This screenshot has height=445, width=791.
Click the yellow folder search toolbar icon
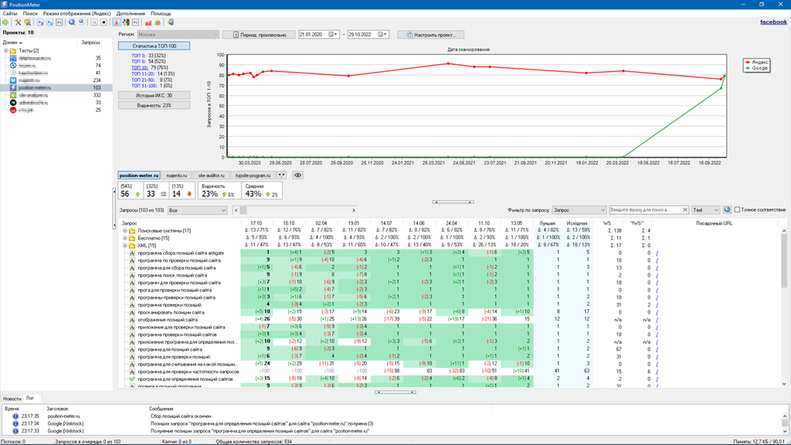coord(27,22)
